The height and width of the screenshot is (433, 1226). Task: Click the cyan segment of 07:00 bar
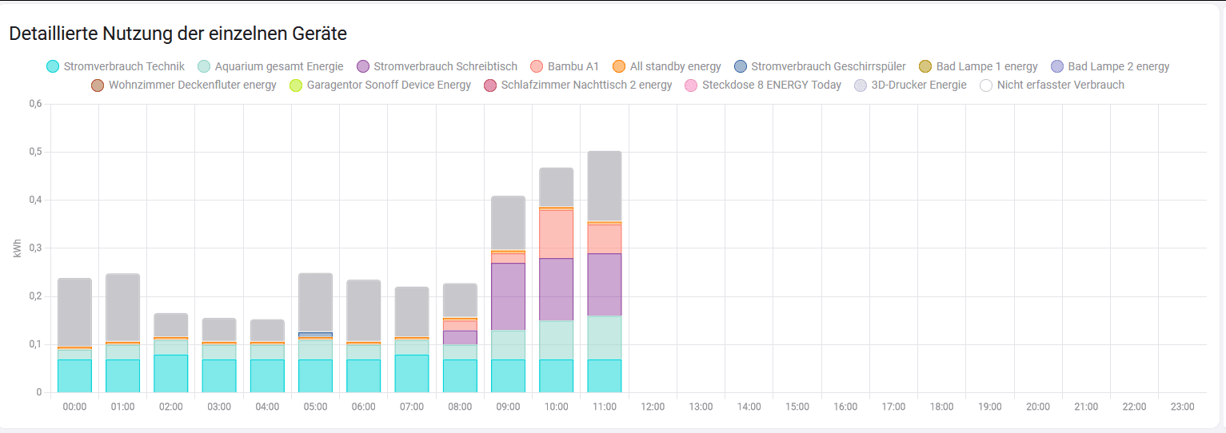pyautogui.click(x=412, y=374)
